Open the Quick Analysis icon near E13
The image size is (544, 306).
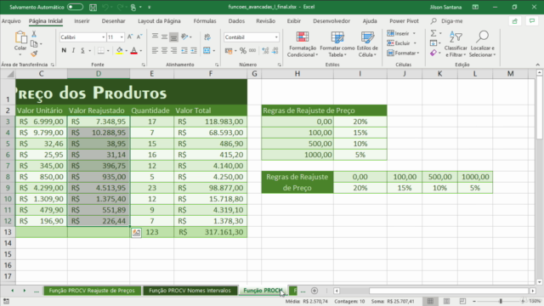[x=136, y=233]
